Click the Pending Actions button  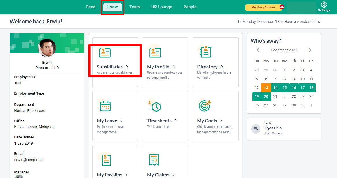(263, 7)
